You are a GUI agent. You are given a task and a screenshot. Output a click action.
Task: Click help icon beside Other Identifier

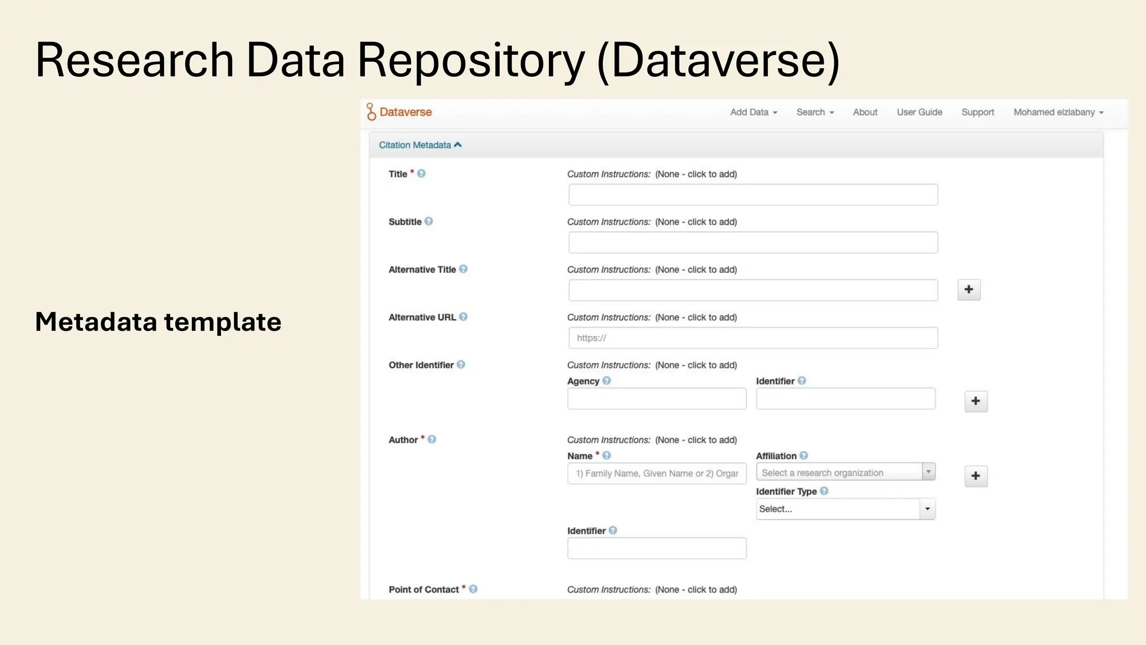coord(461,364)
